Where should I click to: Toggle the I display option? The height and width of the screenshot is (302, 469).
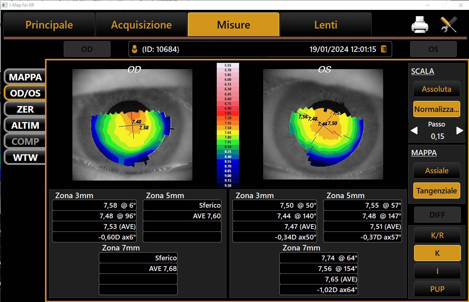click(x=437, y=271)
